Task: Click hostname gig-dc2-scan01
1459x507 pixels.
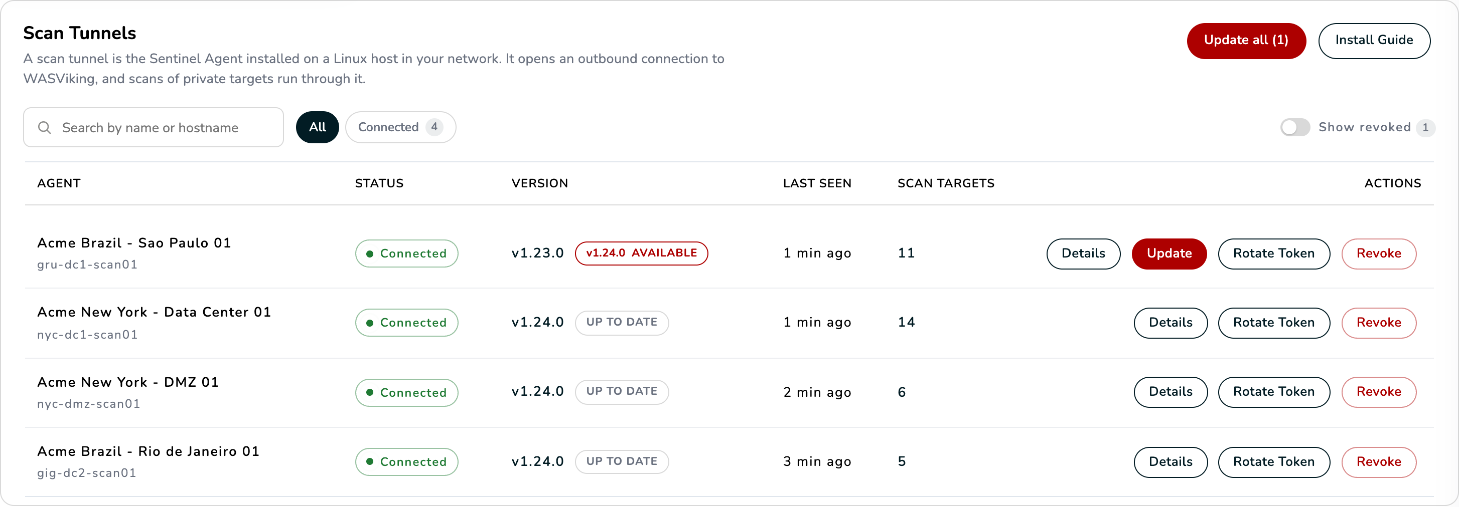Action: coord(87,472)
